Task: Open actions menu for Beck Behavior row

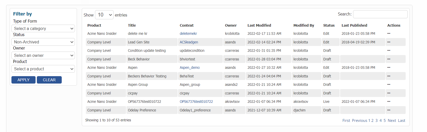Action: pos(389,59)
